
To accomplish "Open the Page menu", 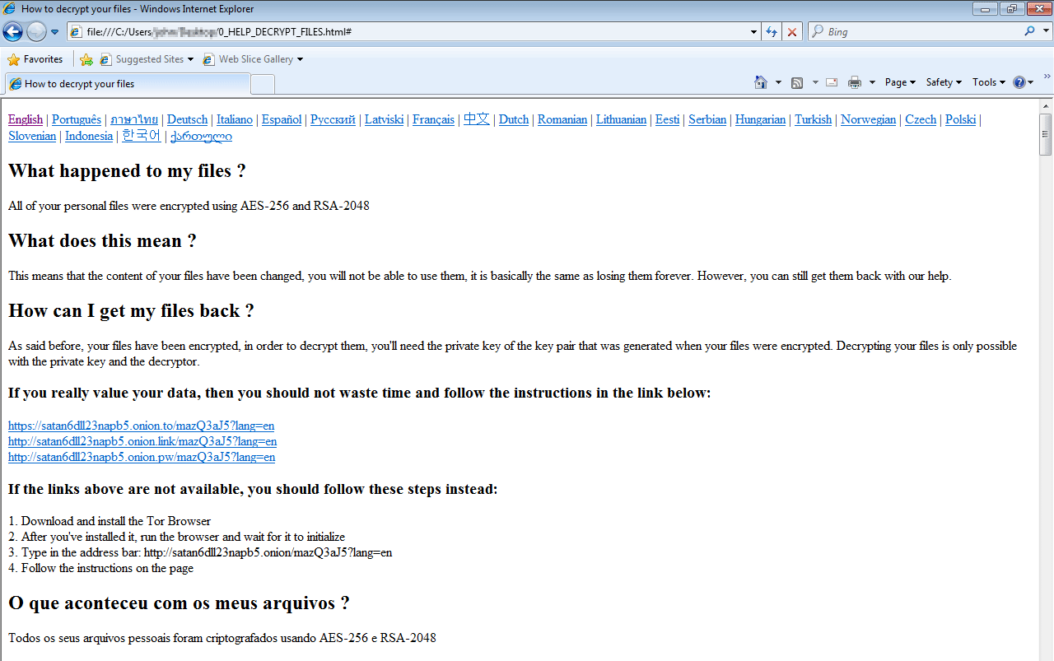I will coord(900,82).
